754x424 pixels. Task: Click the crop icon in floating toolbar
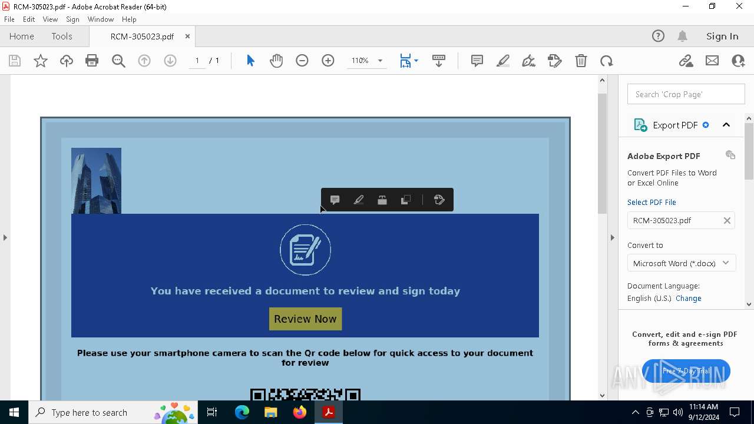click(406, 200)
